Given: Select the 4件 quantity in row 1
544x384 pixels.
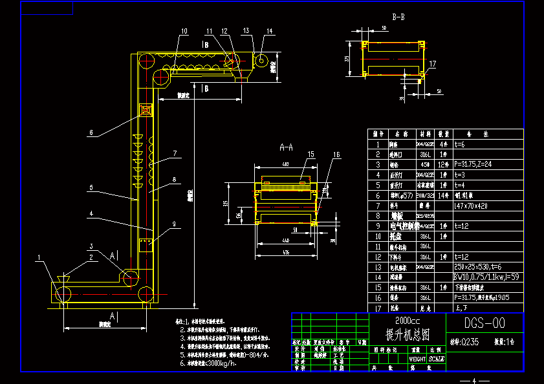Looking at the screenshot, I should tap(443, 144).
